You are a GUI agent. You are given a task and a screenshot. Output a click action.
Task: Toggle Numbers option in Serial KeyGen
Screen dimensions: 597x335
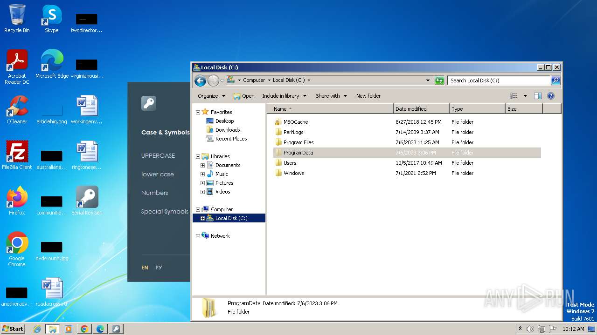[x=154, y=193]
